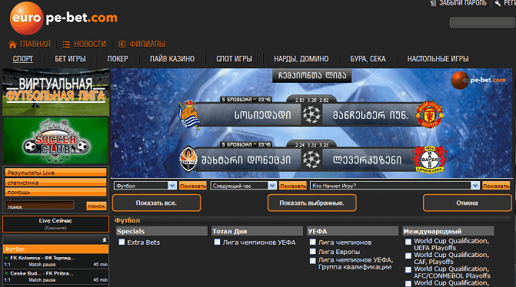
Task: Open the ФИЛИАЛЫ euro icon link
Action: point(122,45)
